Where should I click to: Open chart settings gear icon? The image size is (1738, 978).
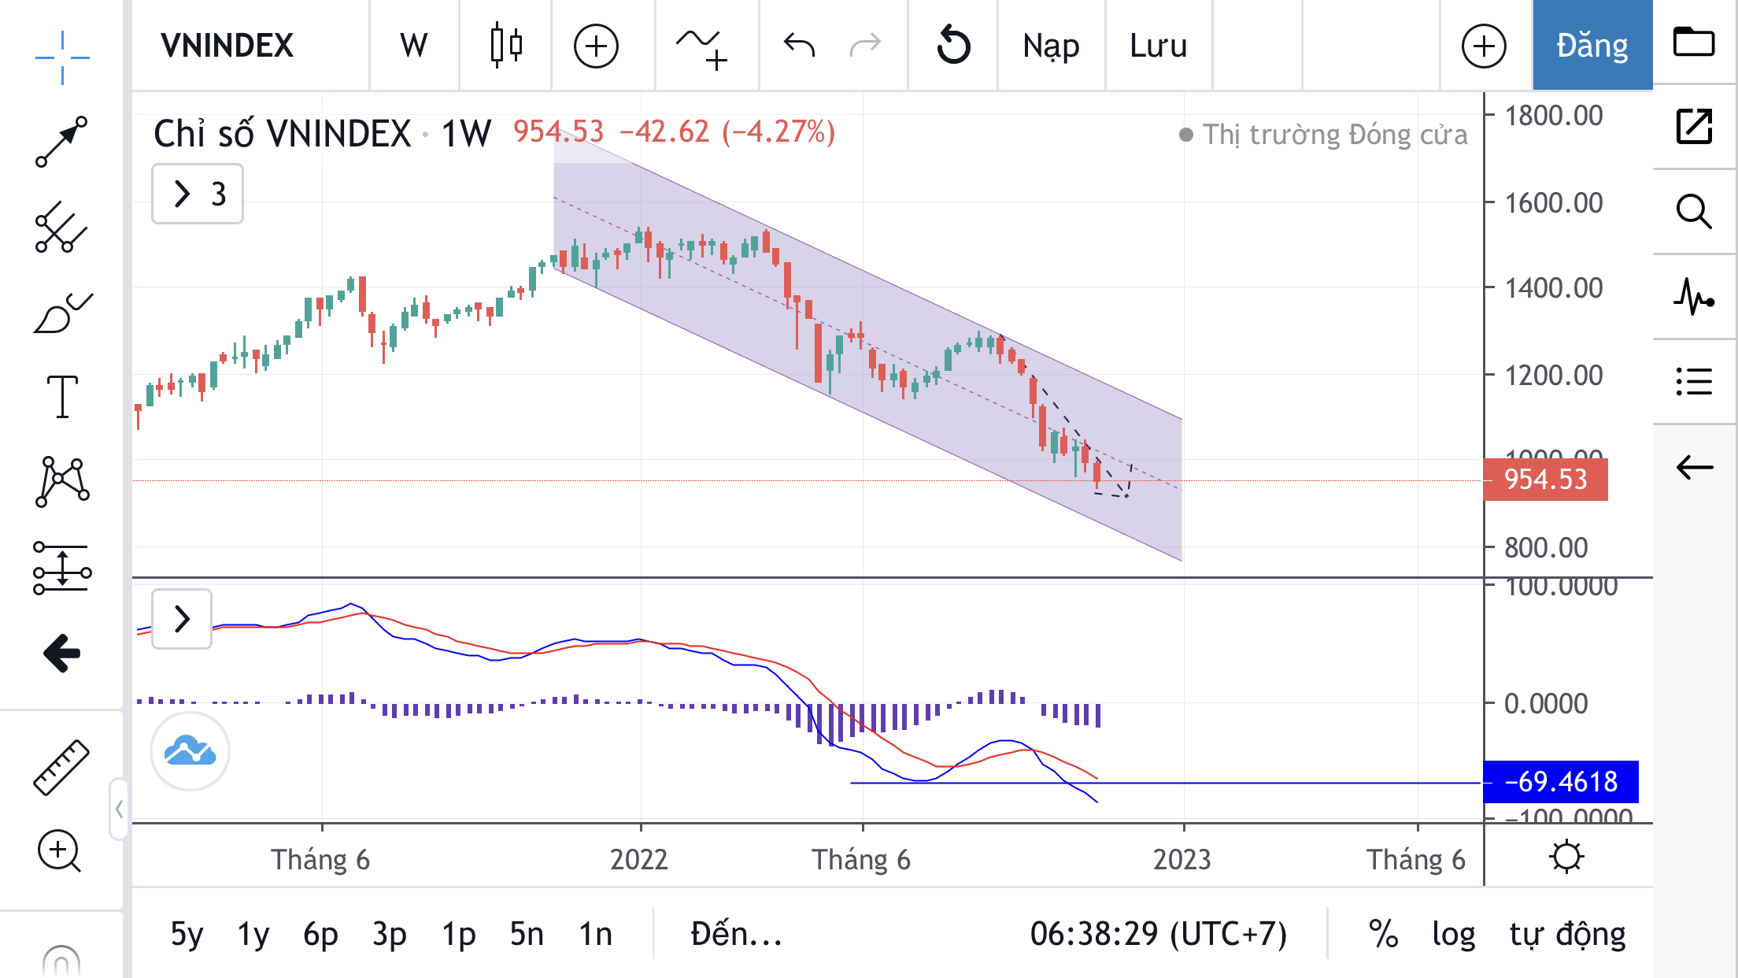click(x=1566, y=857)
